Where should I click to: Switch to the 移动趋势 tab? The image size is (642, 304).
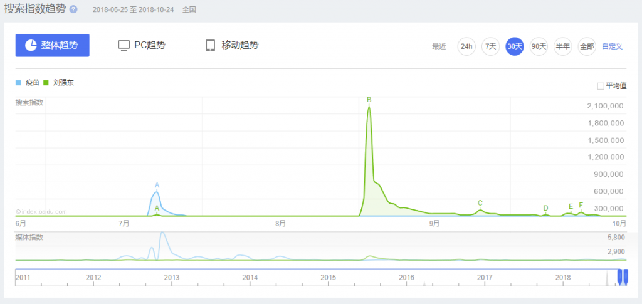[x=239, y=45]
